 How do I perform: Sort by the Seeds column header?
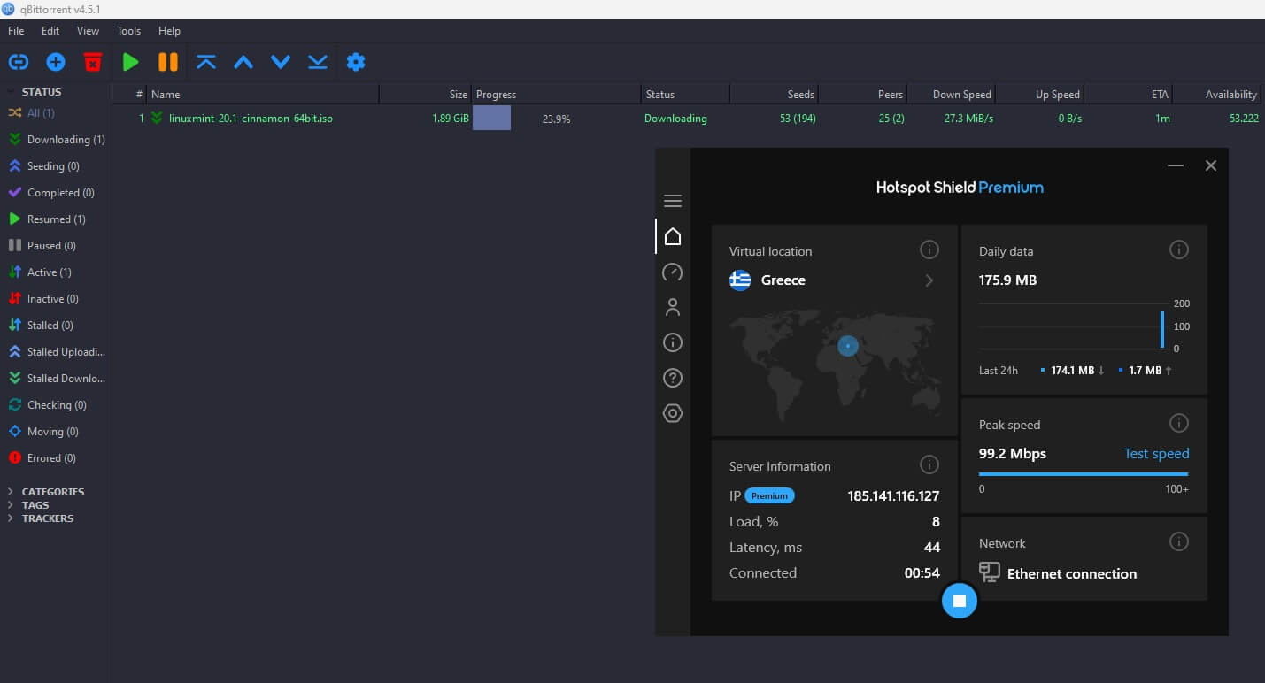pyautogui.click(x=775, y=94)
